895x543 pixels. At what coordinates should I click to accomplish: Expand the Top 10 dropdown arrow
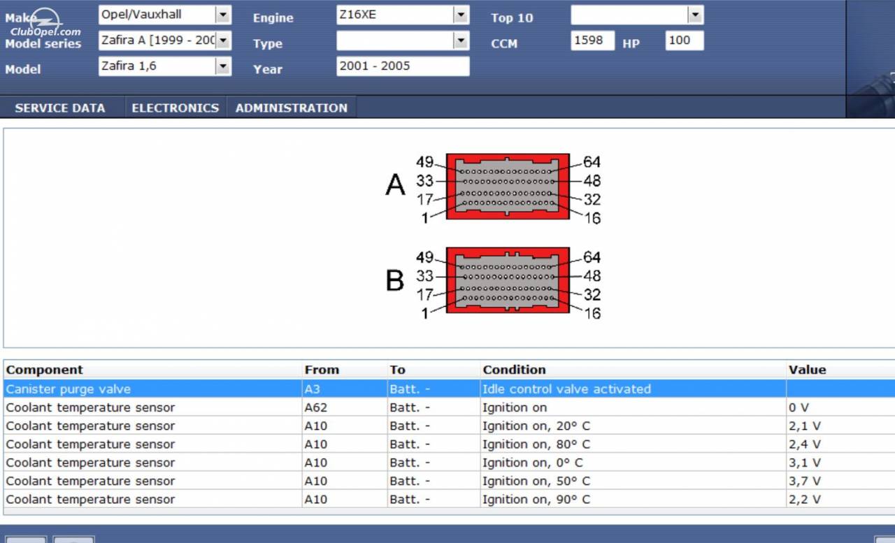coord(695,15)
